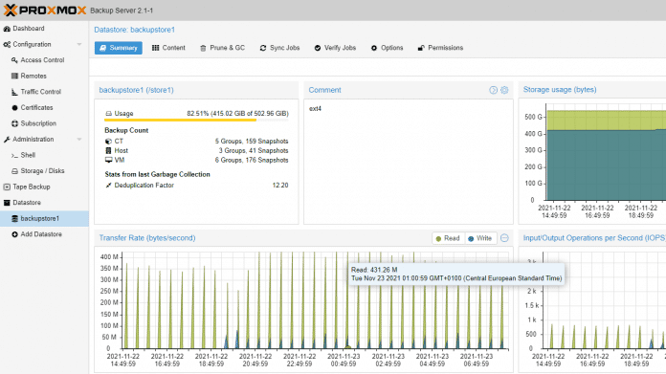Click the Datastore archive icon
Viewport: 666px width, 374px height.
pyautogui.click(x=7, y=203)
